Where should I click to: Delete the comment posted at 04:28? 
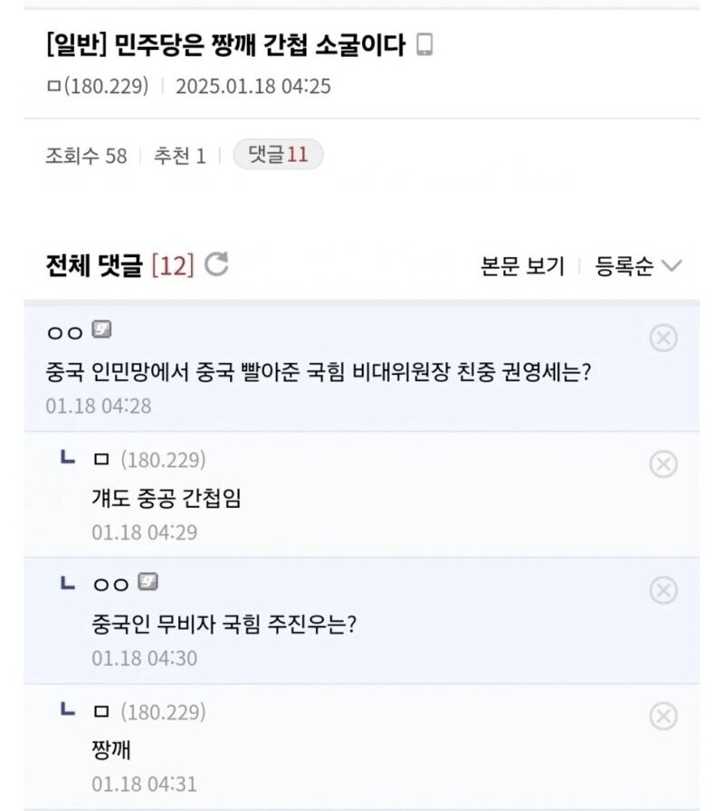[x=663, y=338]
